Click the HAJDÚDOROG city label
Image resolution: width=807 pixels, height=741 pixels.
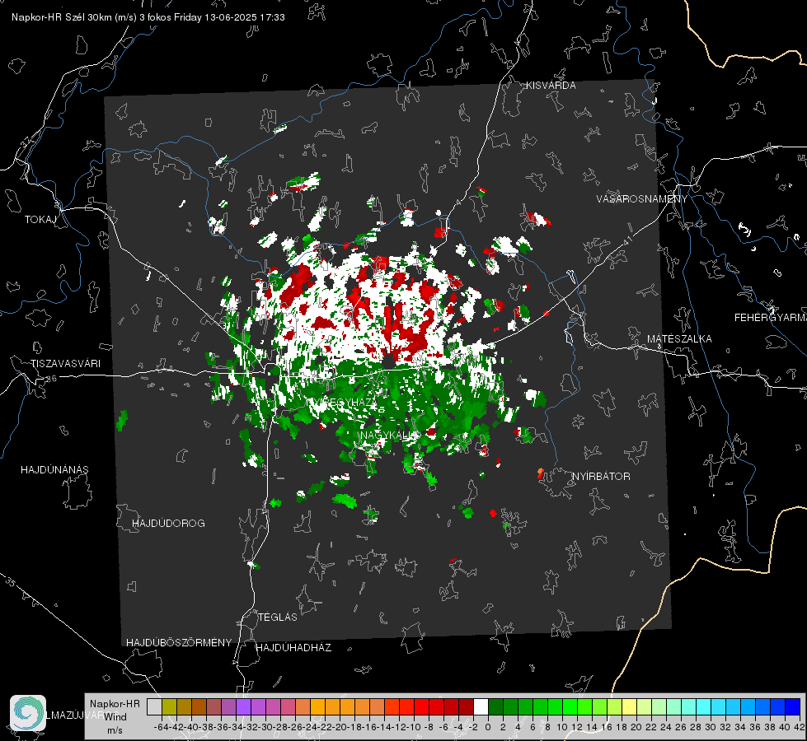coord(168,523)
